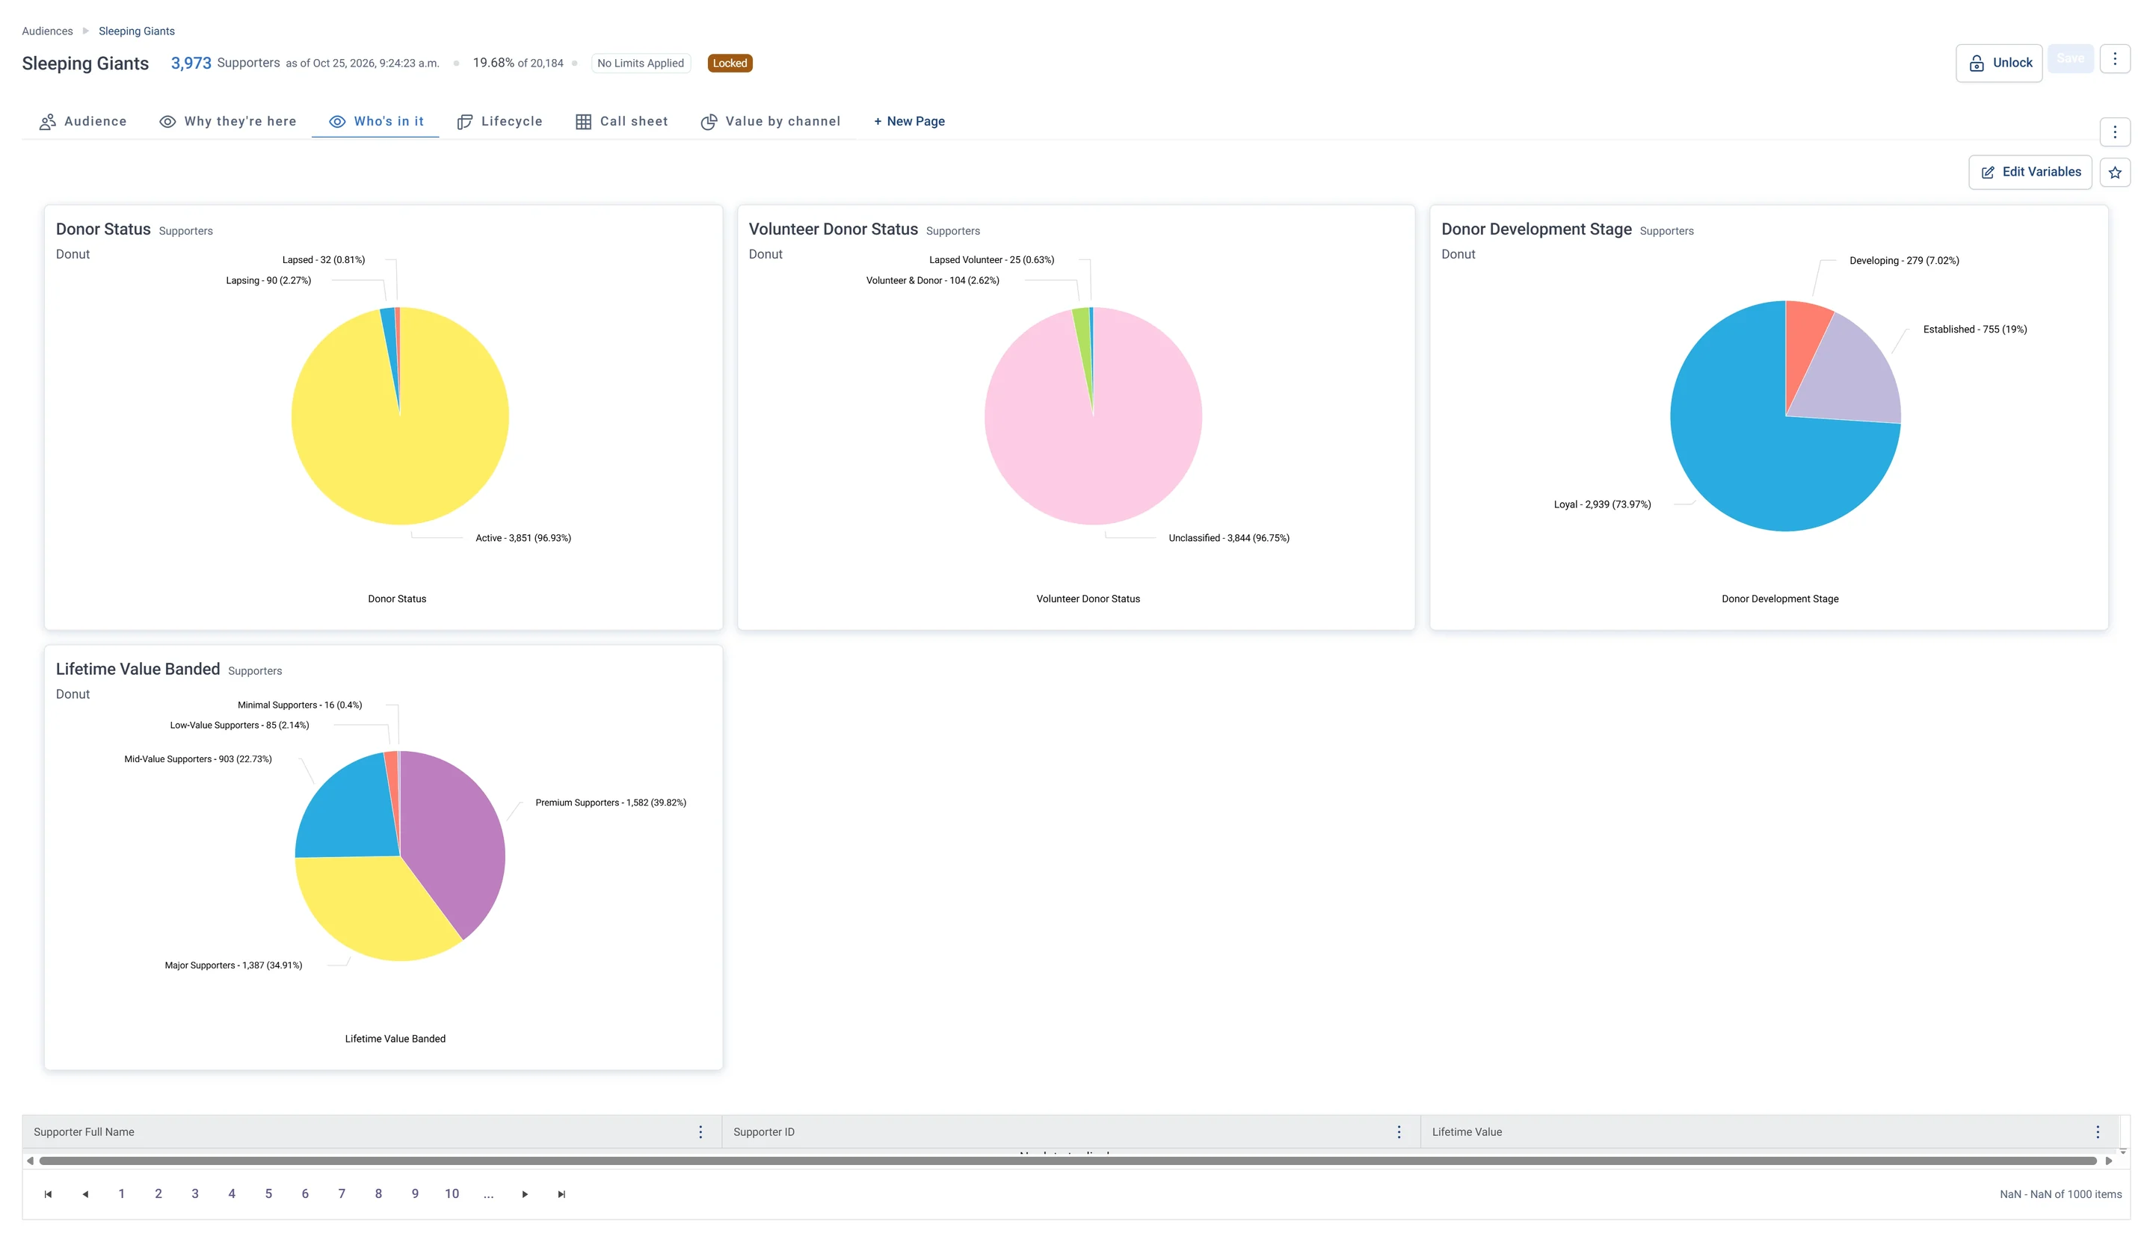2153x1242 pixels.
Task: Open the Lifecycle tab
Action: pyautogui.click(x=499, y=121)
